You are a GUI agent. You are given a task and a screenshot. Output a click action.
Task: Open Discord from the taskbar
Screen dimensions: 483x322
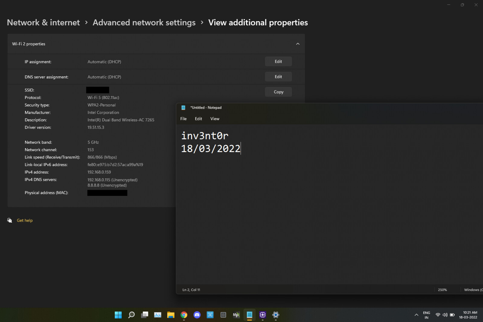[197, 315]
